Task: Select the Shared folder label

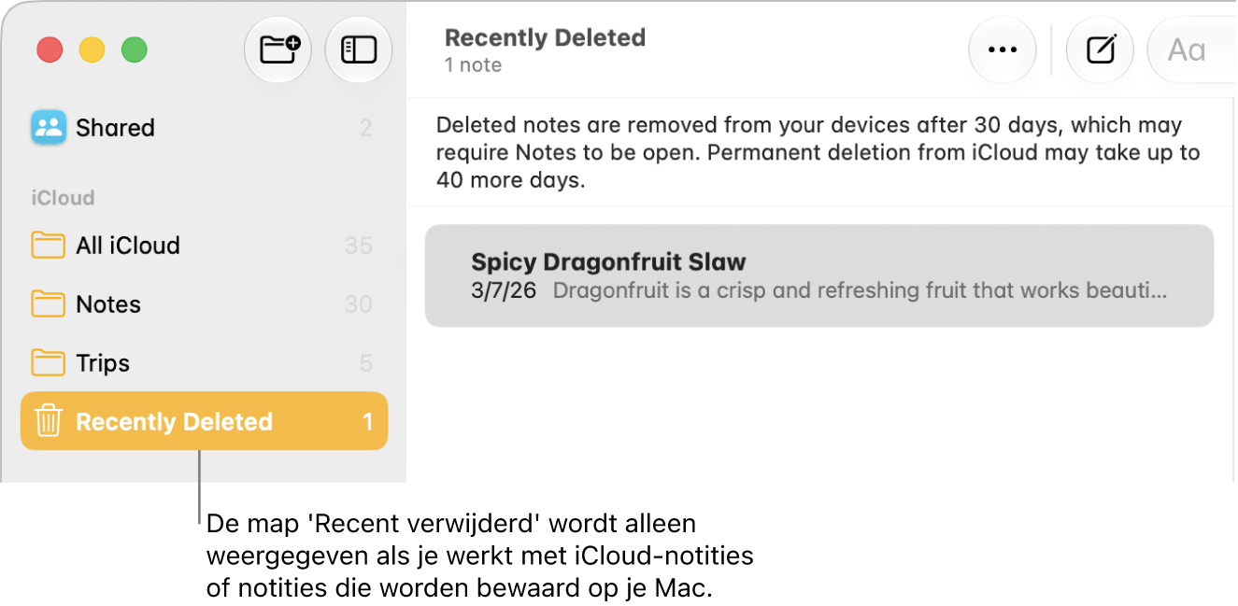Action: (x=115, y=128)
